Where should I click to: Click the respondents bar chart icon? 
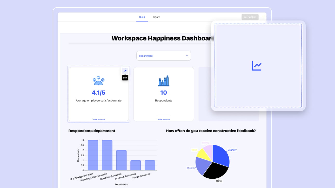coord(164,81)
